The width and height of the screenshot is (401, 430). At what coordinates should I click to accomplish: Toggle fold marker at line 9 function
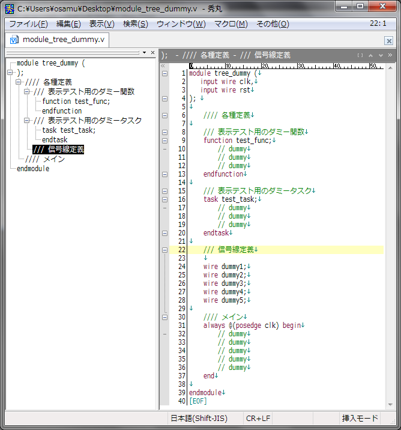pyautogui.click(x=164, y=141)
